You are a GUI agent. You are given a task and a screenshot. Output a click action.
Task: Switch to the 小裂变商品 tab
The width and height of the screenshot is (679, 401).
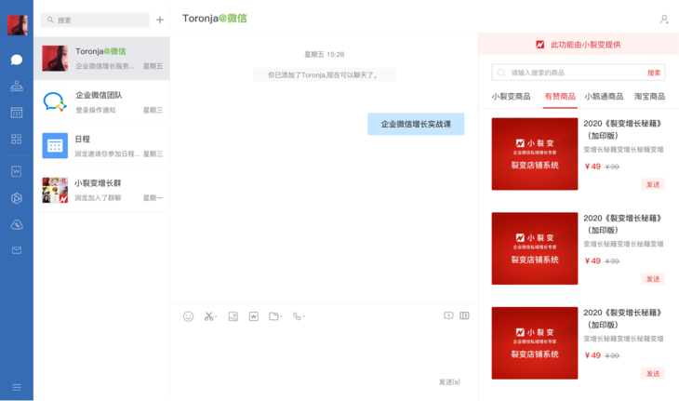[x=511, y=97]
